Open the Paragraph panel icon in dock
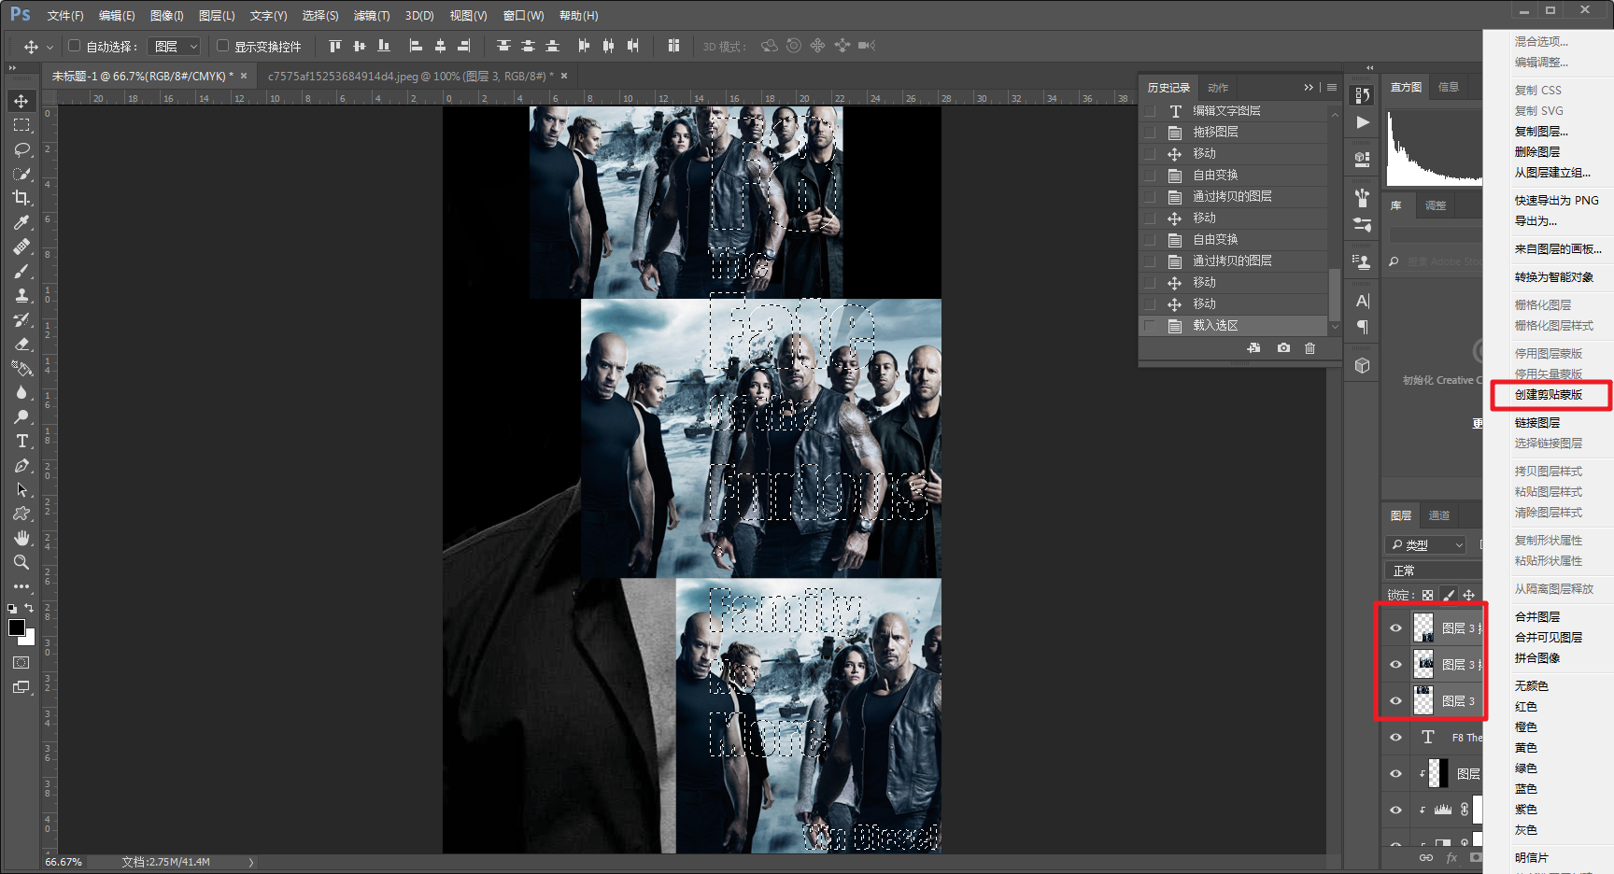The height and width of the screenshot is (874, 1614). click(x=1362, y=327)
